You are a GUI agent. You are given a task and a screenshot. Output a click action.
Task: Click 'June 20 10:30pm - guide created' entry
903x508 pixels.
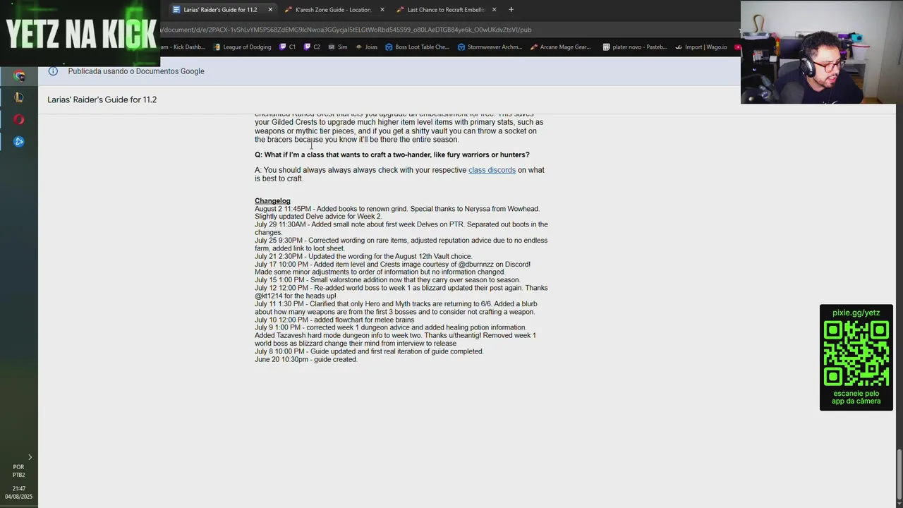[x=306, y=359]
